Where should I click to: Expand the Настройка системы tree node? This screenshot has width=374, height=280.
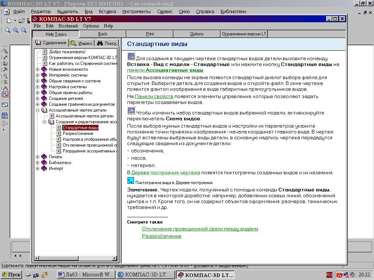tap(38, 87)
